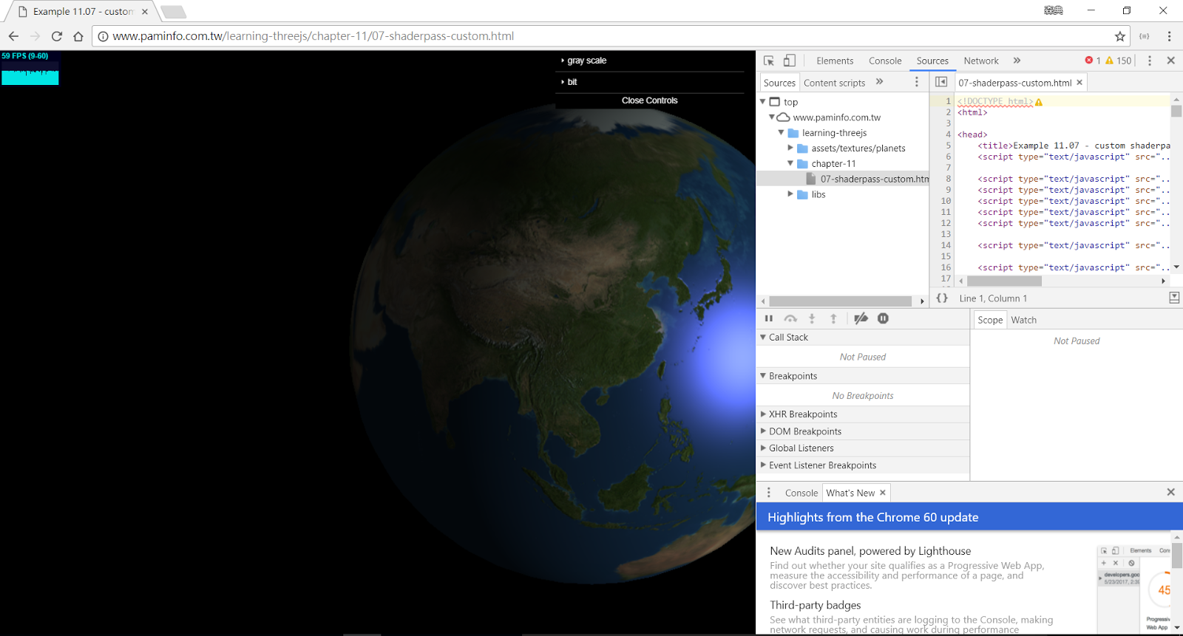This screenshot has width=1183, height=636.
Task: Hide the file navigator pane
Action: tap(941, 82)
